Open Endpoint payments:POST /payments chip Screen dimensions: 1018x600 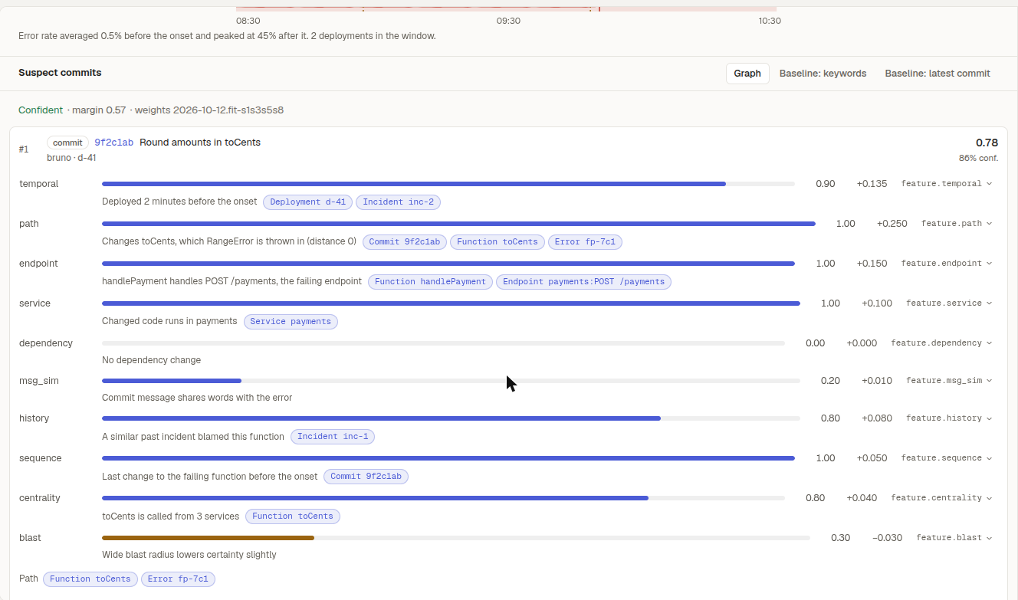(584, 282)
